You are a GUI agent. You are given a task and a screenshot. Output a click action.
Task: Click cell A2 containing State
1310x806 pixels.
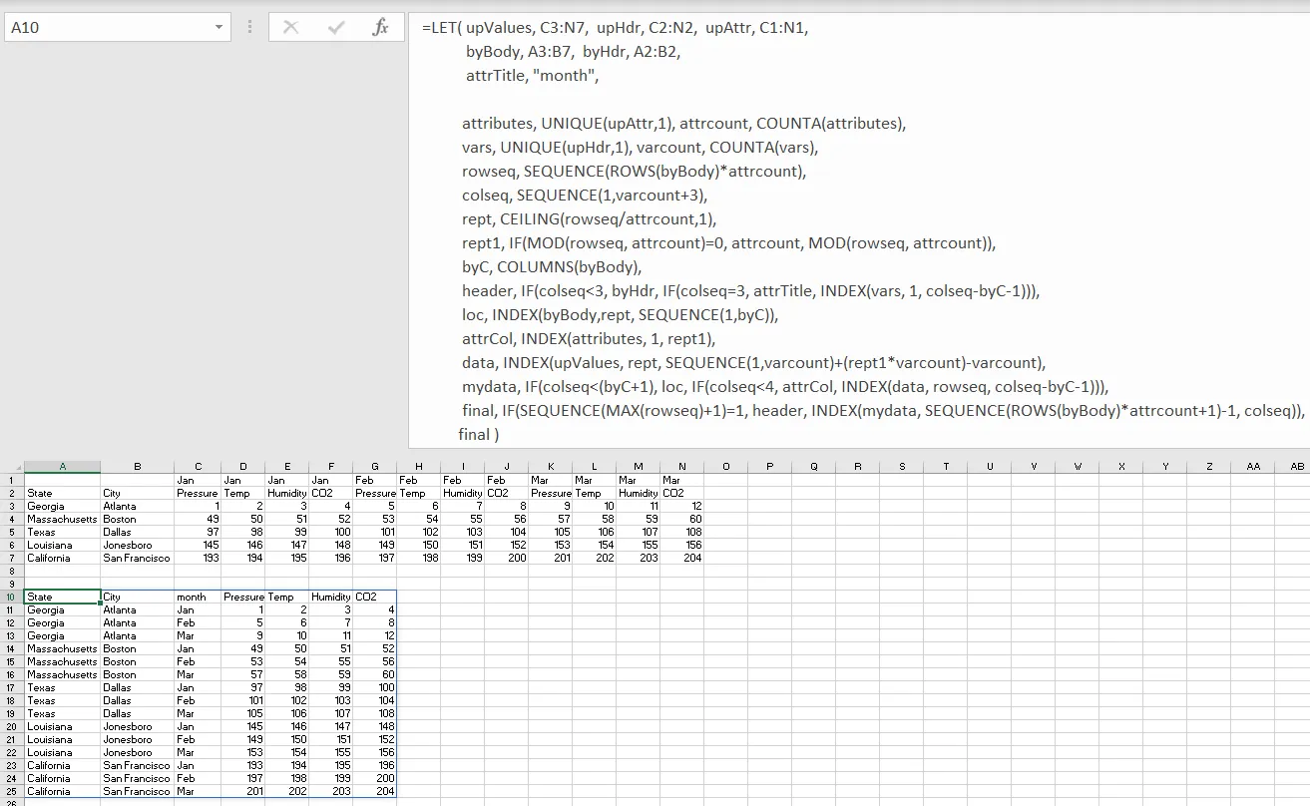coord(62,493)
